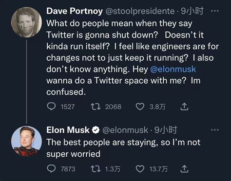Open timestamp of Dave Portnoy's tweet
This screenshot has height=181, width=231.
click(x=192, y=11)
